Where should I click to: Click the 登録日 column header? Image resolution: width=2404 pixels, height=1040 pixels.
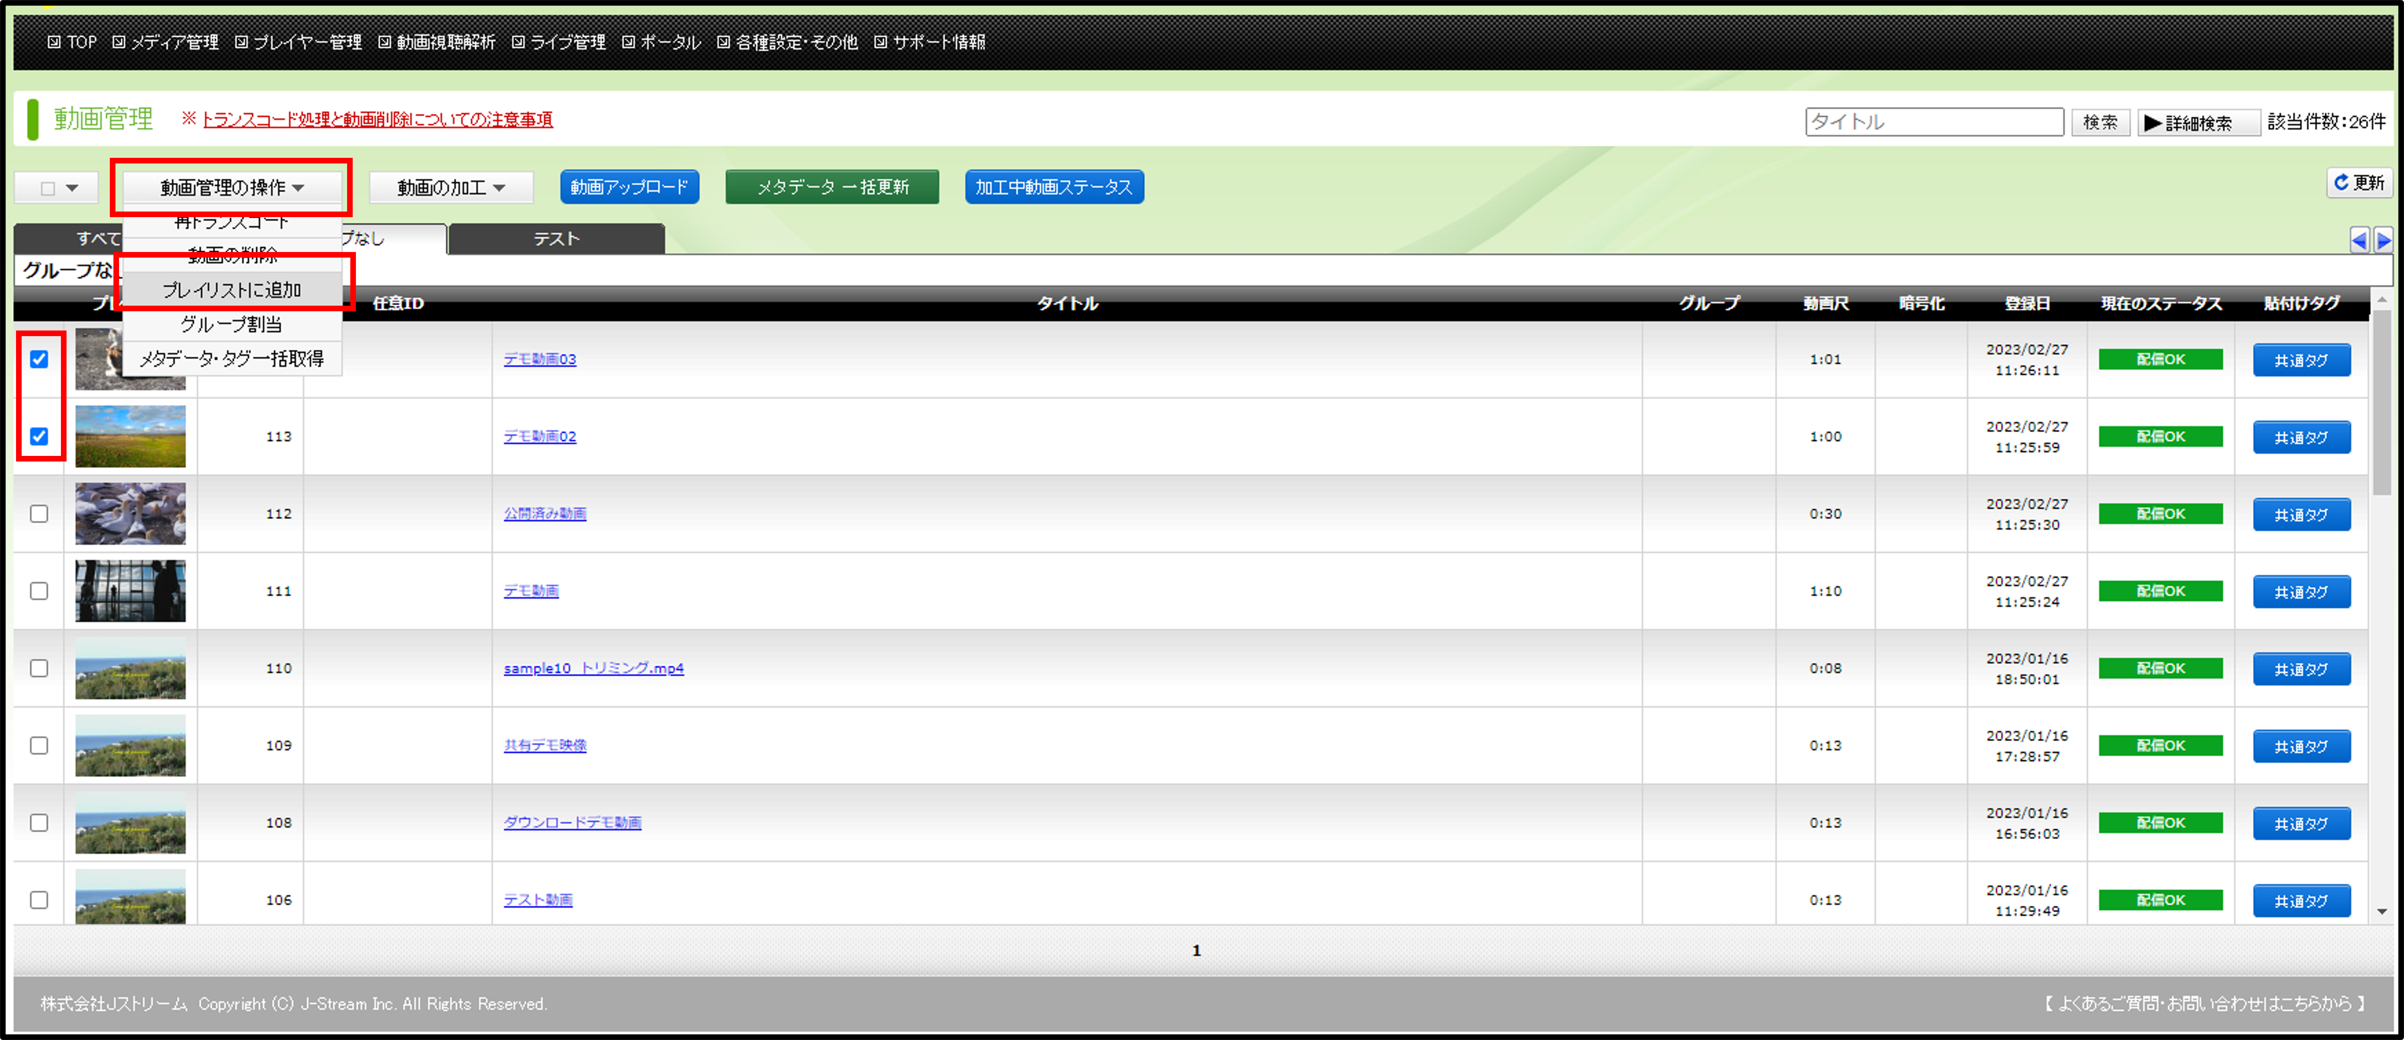[2027, 304]
